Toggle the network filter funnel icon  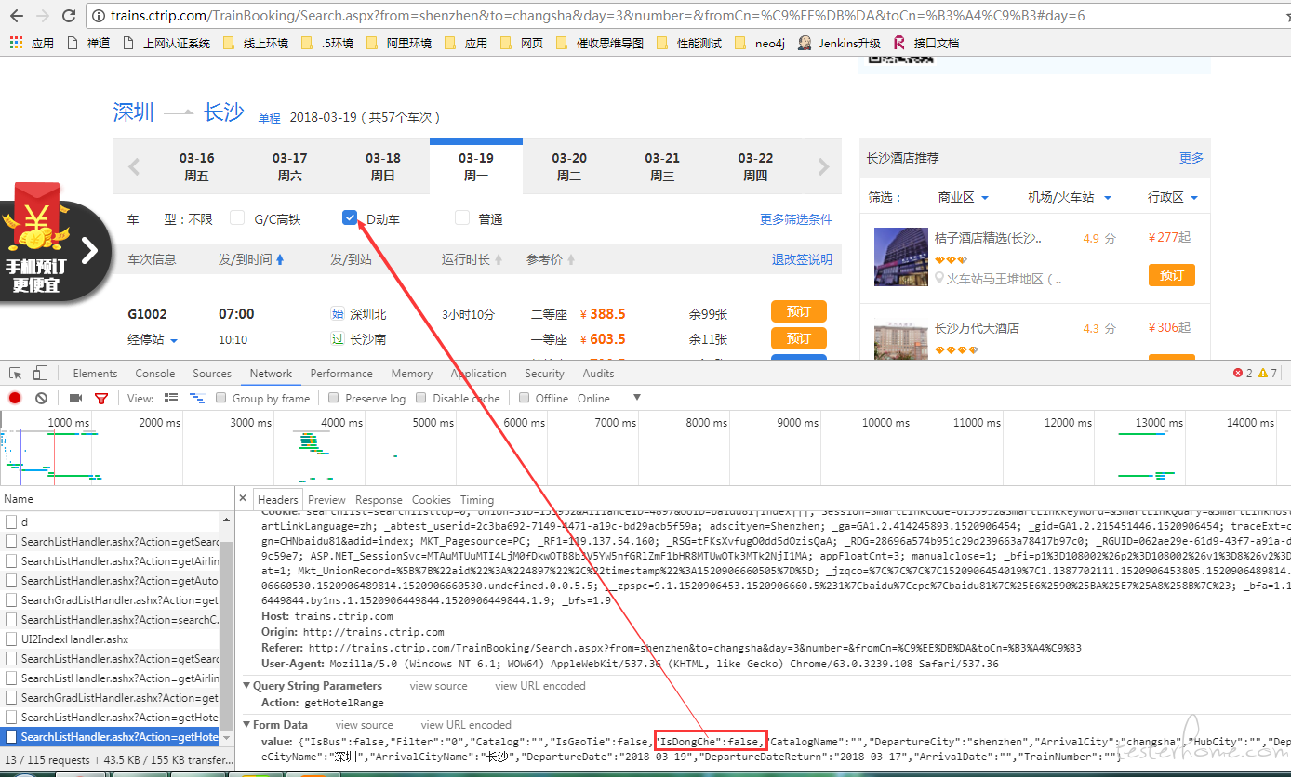coord(100,398)
